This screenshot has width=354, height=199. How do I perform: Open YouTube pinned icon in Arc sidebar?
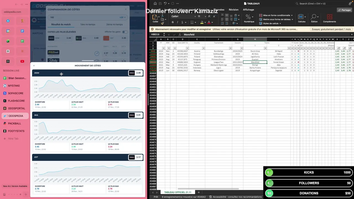point(22,61)
